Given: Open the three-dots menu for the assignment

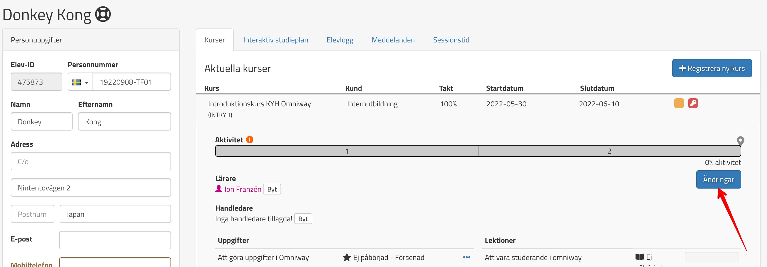Looking at the screenshot, I should [466, 257].
